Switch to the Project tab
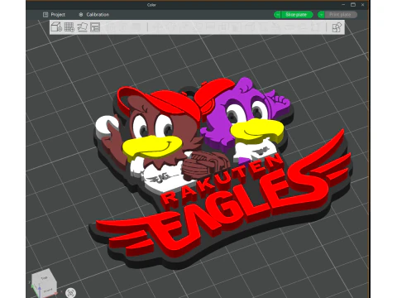 pyautogui.click(x=54, y=15)
